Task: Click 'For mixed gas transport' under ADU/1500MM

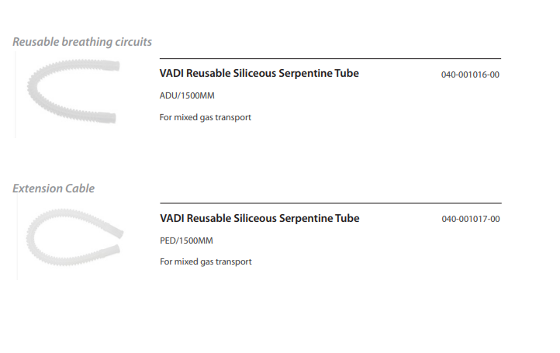Action: pos(206,118)
